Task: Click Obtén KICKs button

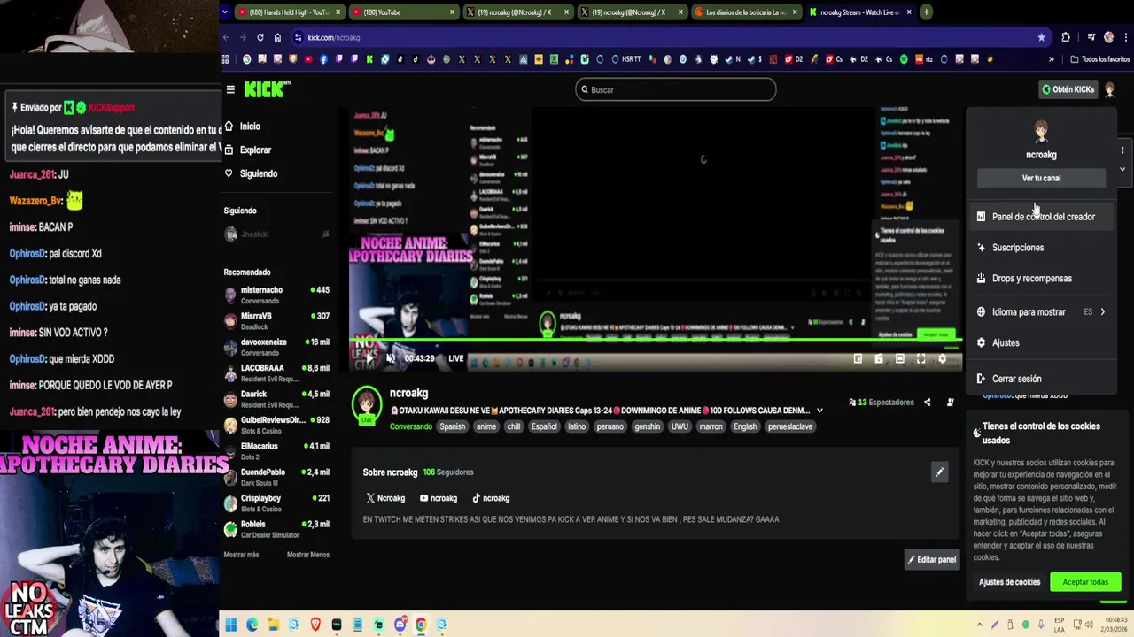Action: coord(1068,89)
